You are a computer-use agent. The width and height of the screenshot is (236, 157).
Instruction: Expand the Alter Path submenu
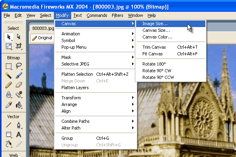pos(95,128)
